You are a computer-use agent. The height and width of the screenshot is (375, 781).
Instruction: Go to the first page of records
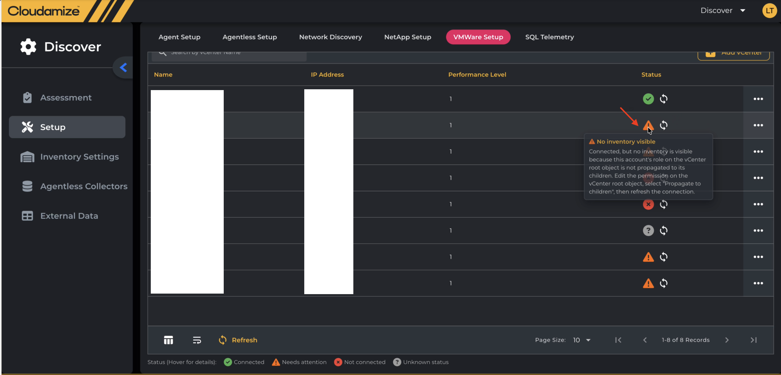tap(618, 340)
